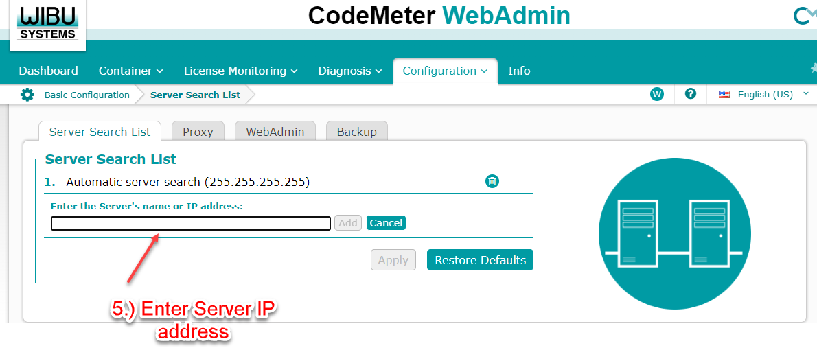Click the CodeMeter logo at top right
817x361 pixels.
[x=805, y=16]
